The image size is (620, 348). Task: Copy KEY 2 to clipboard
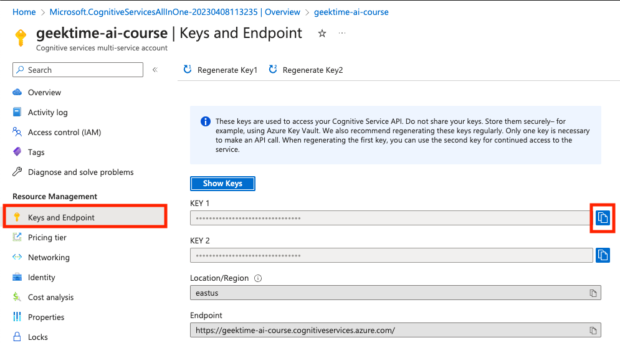tap(603, 255)
